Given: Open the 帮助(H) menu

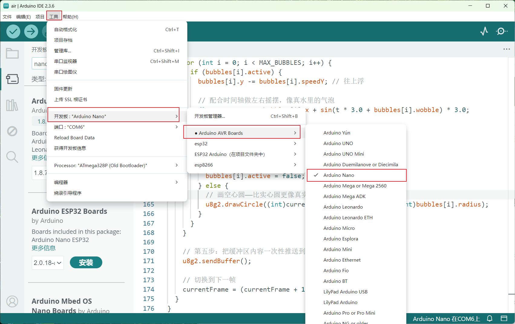Looking at the screenshot, I should tap(71, 17).
